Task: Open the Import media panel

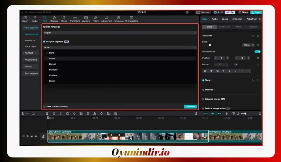Action: pyautogui.click(x=25, y=19)
